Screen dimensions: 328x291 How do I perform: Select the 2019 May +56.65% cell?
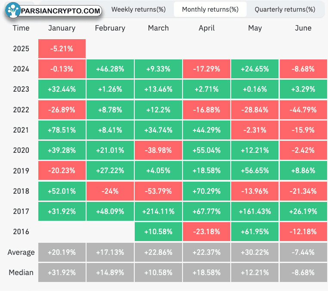pyautogui.click(x=255, y=170)
